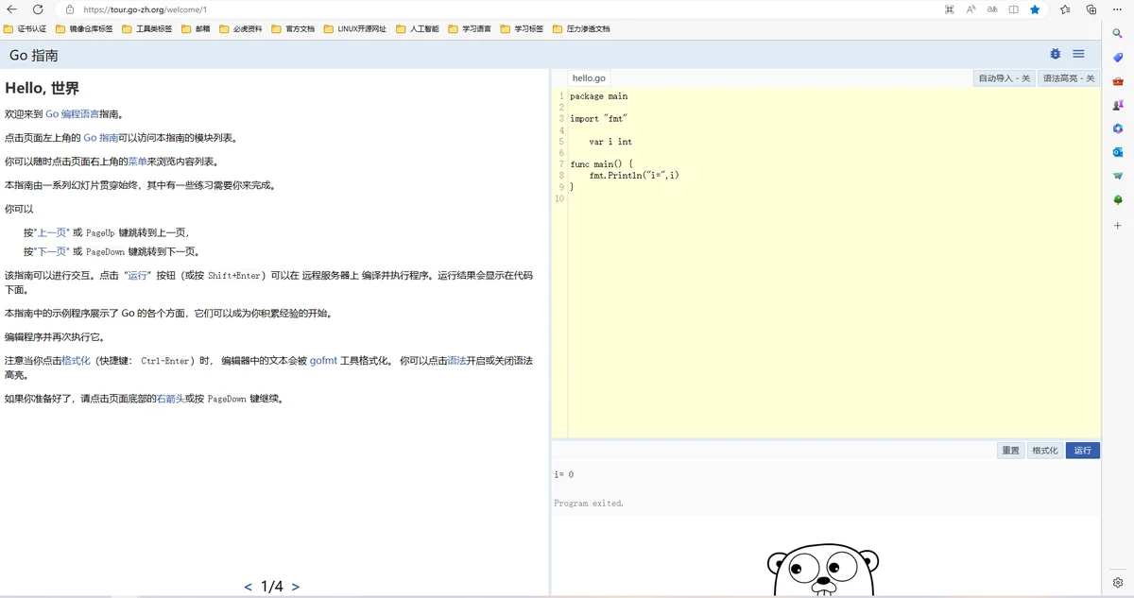
Task: Open the gofmt link
Action: (x=323, y=361)
